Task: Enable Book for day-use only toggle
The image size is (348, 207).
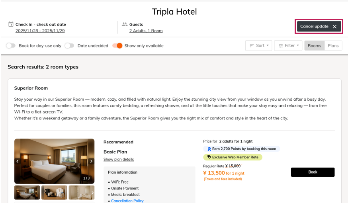Action: pyautogui.click(x=11, y=46)
